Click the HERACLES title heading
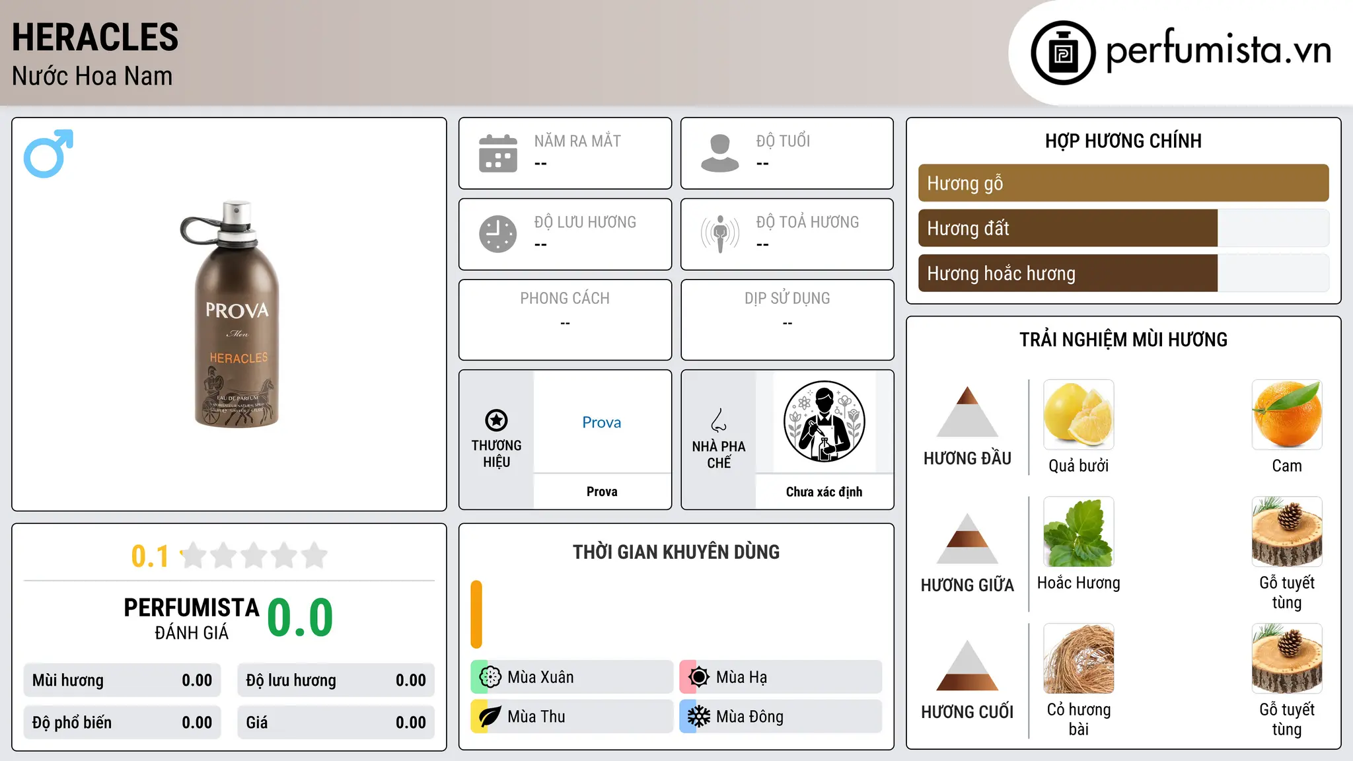 pos(95,37)
